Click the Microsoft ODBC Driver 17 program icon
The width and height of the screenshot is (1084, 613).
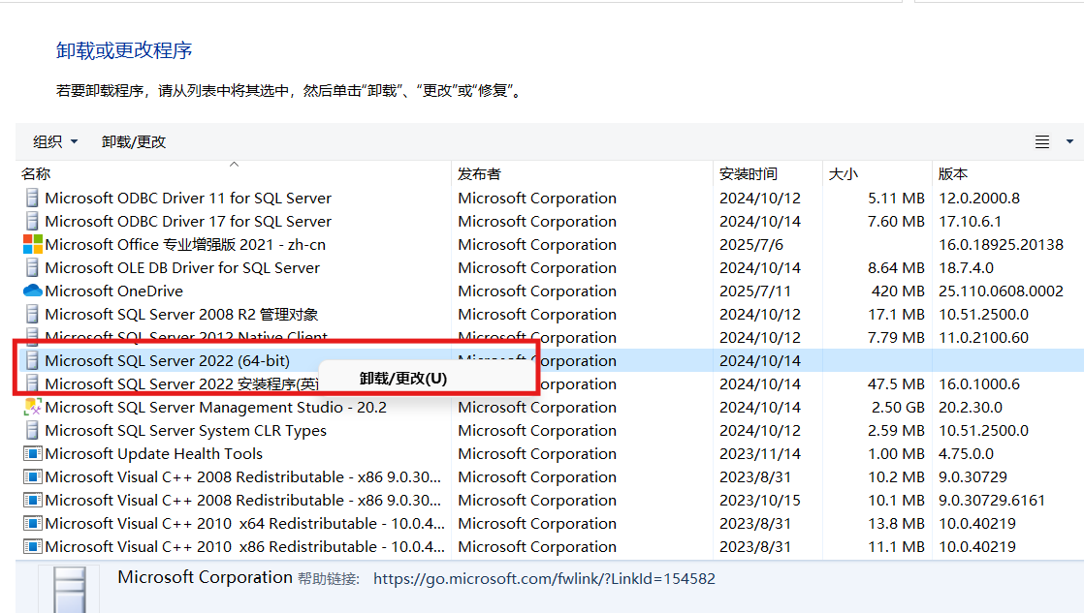pyautogui.click(x=32, y=222)
